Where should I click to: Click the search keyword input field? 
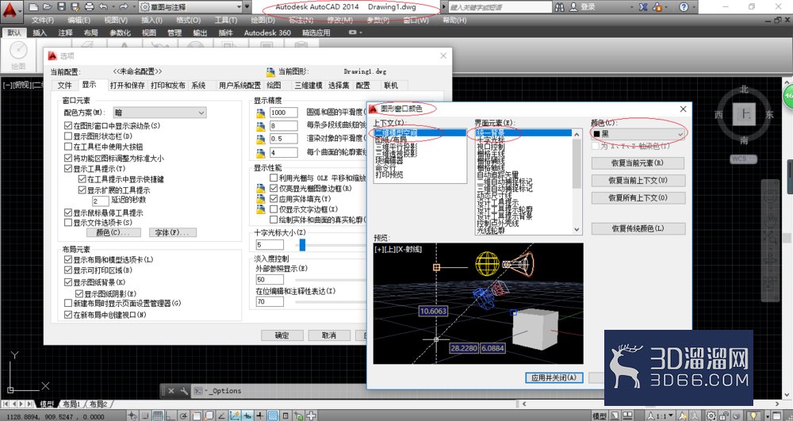(x=499, y=7)
